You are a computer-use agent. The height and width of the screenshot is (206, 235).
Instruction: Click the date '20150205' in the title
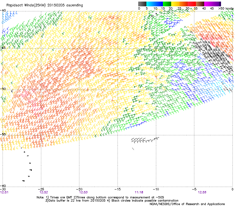click(56, 5)
